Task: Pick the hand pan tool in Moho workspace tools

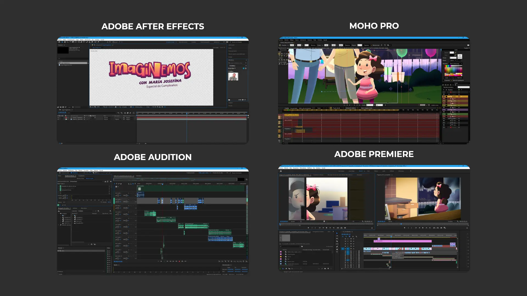Action: pos(279,64)
